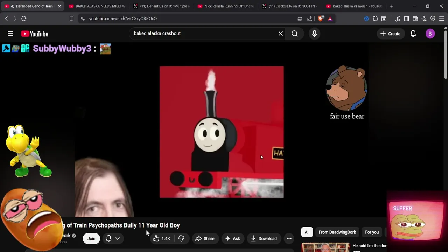The height and width of the screenshot is (252, 448).
Task: Click the Train Psychopaths Bully 11 Year Old Boy title
Action: (121, 225)
